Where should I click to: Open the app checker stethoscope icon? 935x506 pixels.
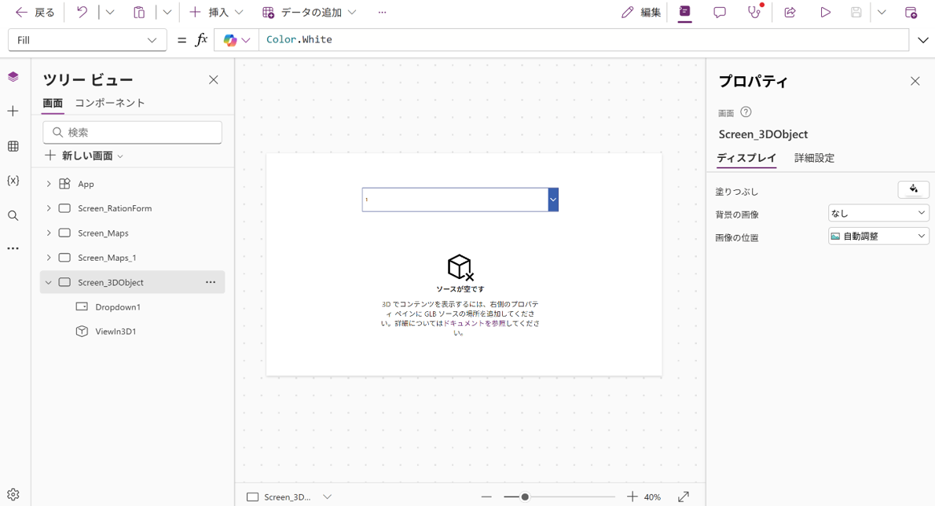pos(753,13)
